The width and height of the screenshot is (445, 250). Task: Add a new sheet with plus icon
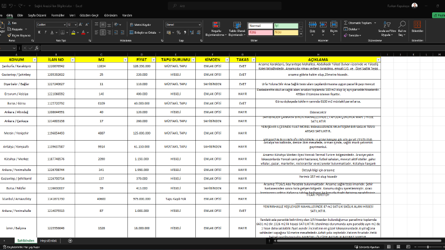[x=70, y=240]
